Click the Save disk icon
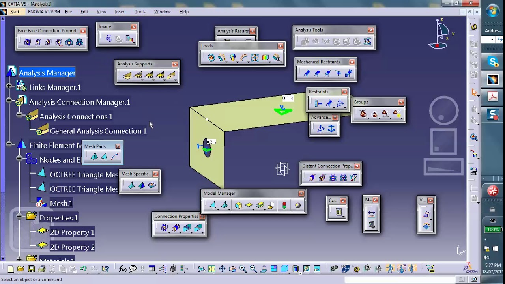The height and width of the screenshot is (284, 505). (x=31, y=269)
